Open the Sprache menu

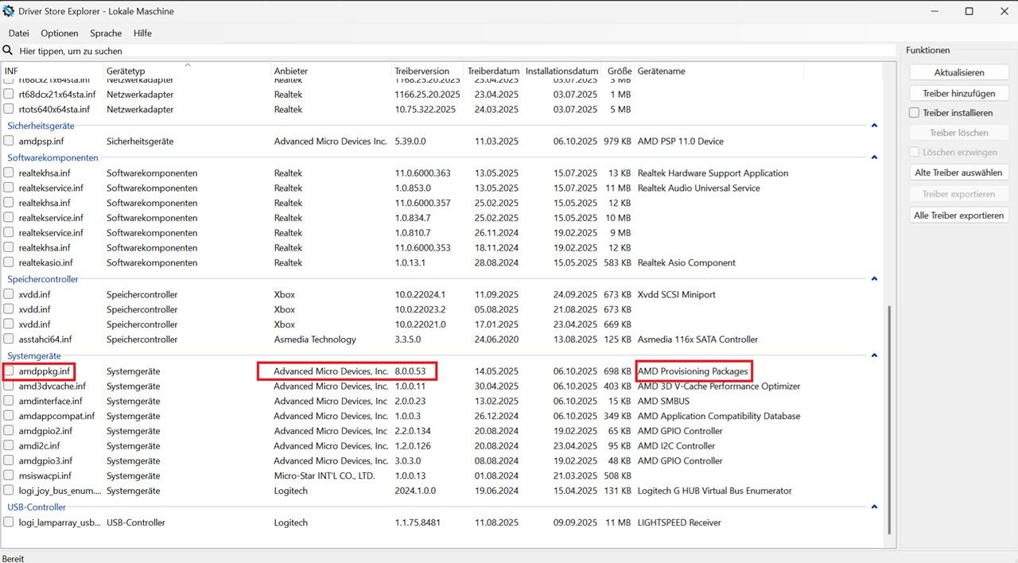tap(106, 33)
